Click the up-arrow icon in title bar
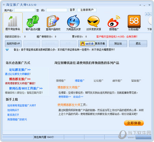Screen dimensions: 154x142 pos(140,5)
